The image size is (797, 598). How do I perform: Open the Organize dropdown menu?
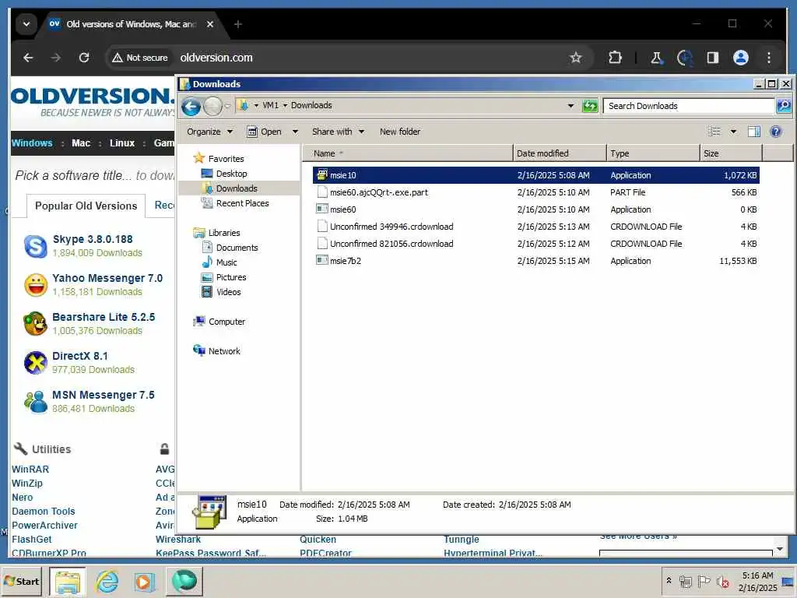coord(209,132)
